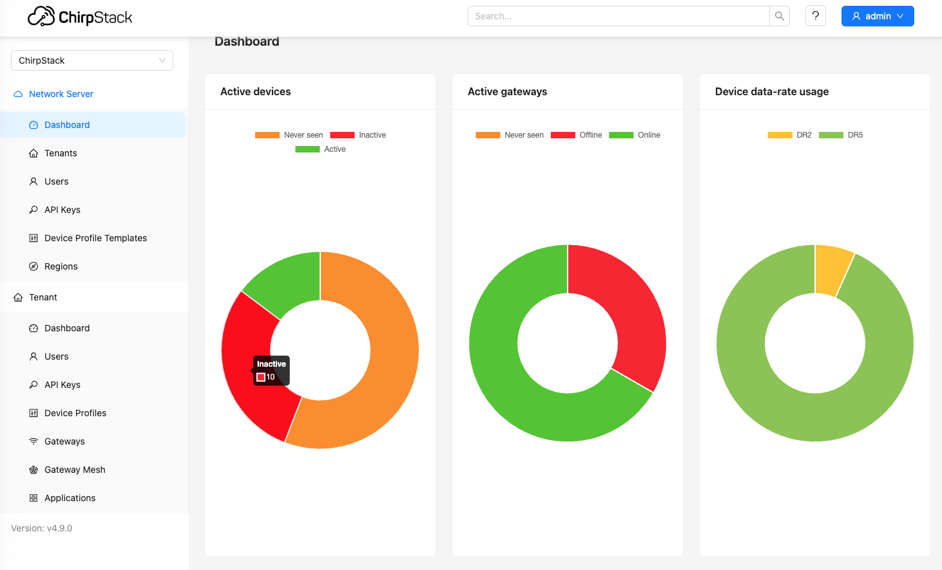Expand the admin user dropdown menu
This screenshot has height=570, width=942.
point(878,16)
